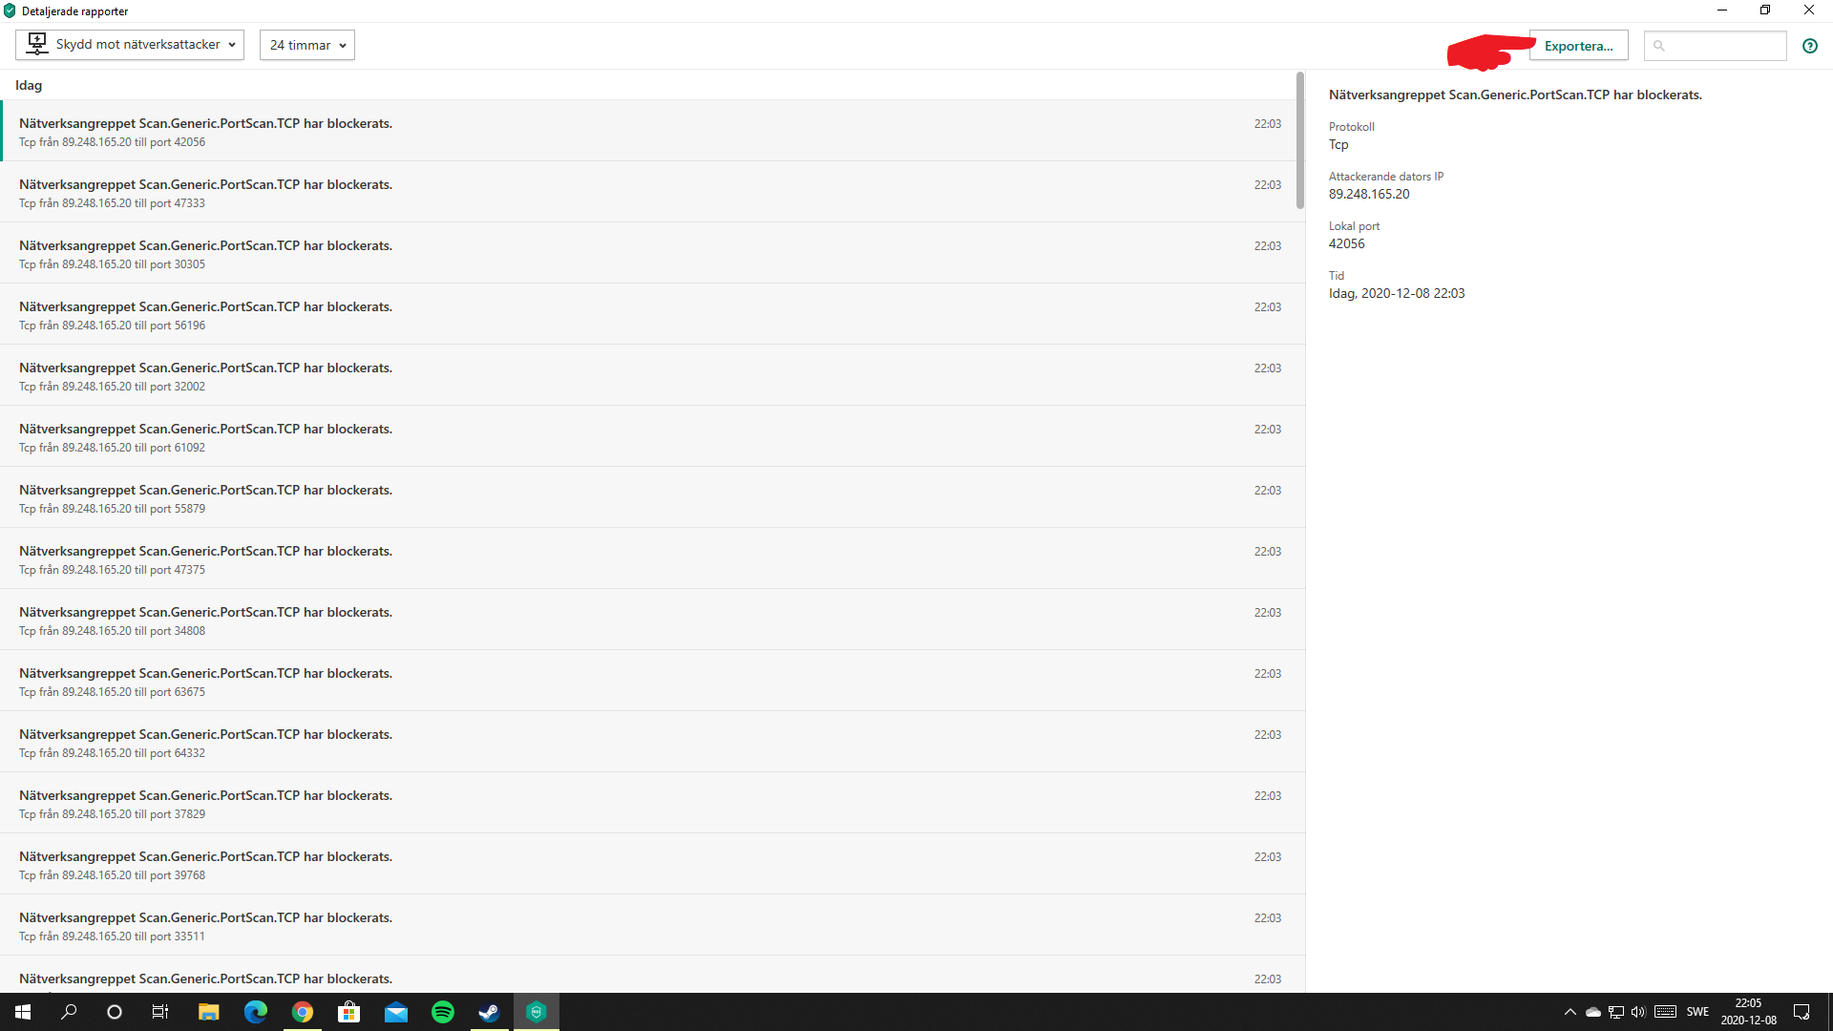Click the network protection monitor icon
This screenshot has height=1031, width=1833.
[37, 44]
